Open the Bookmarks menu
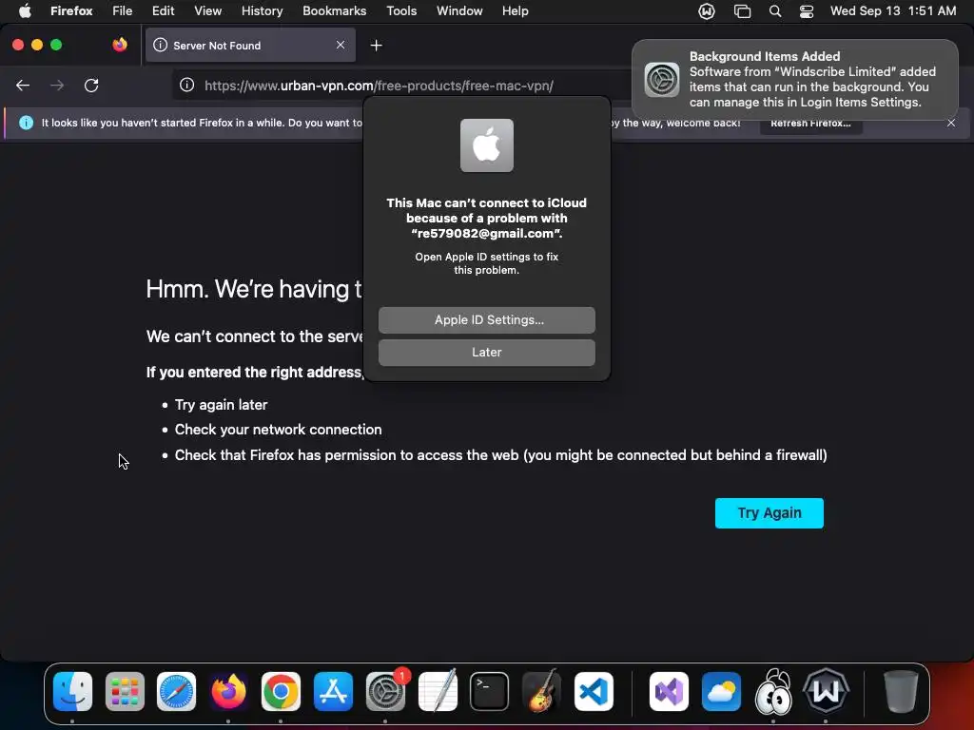The height and width of the screenshot is (730, 974). 334,10
